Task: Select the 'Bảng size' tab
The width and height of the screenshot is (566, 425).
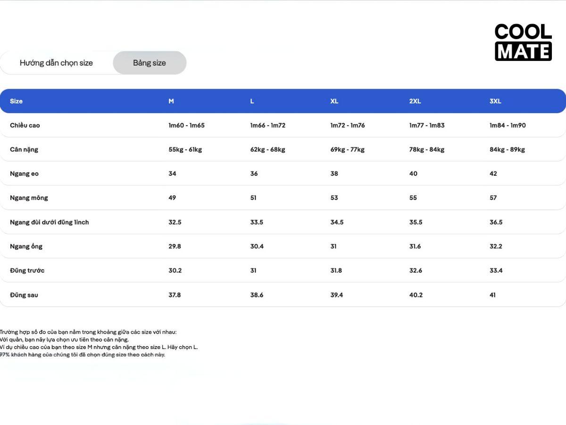Action: tap(150, 63)
